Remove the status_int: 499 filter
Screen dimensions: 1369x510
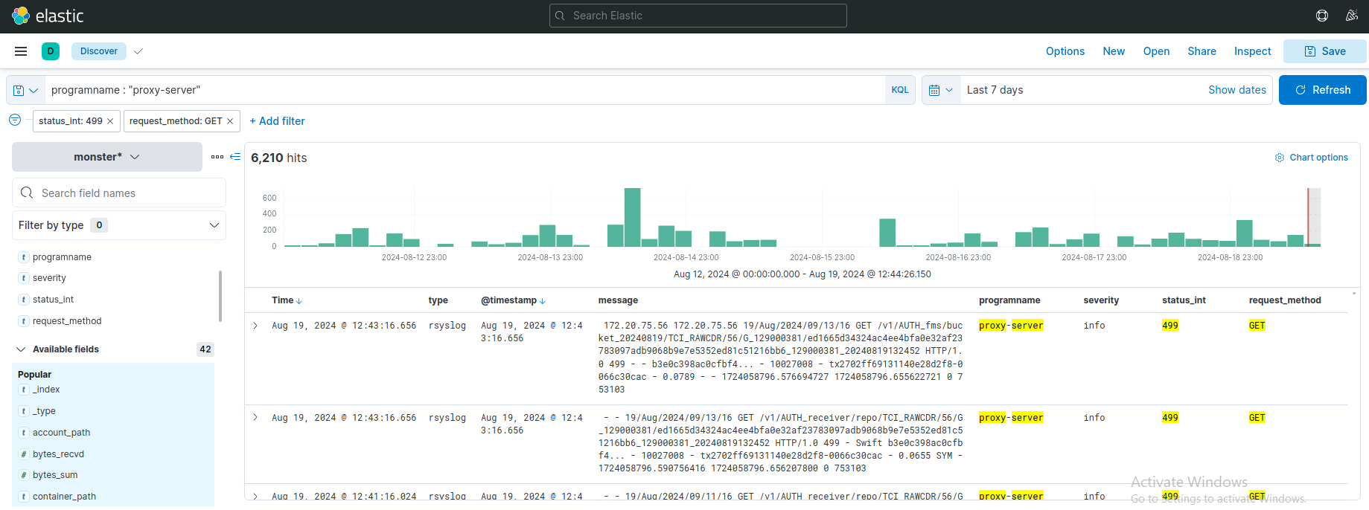pos(110,121)
